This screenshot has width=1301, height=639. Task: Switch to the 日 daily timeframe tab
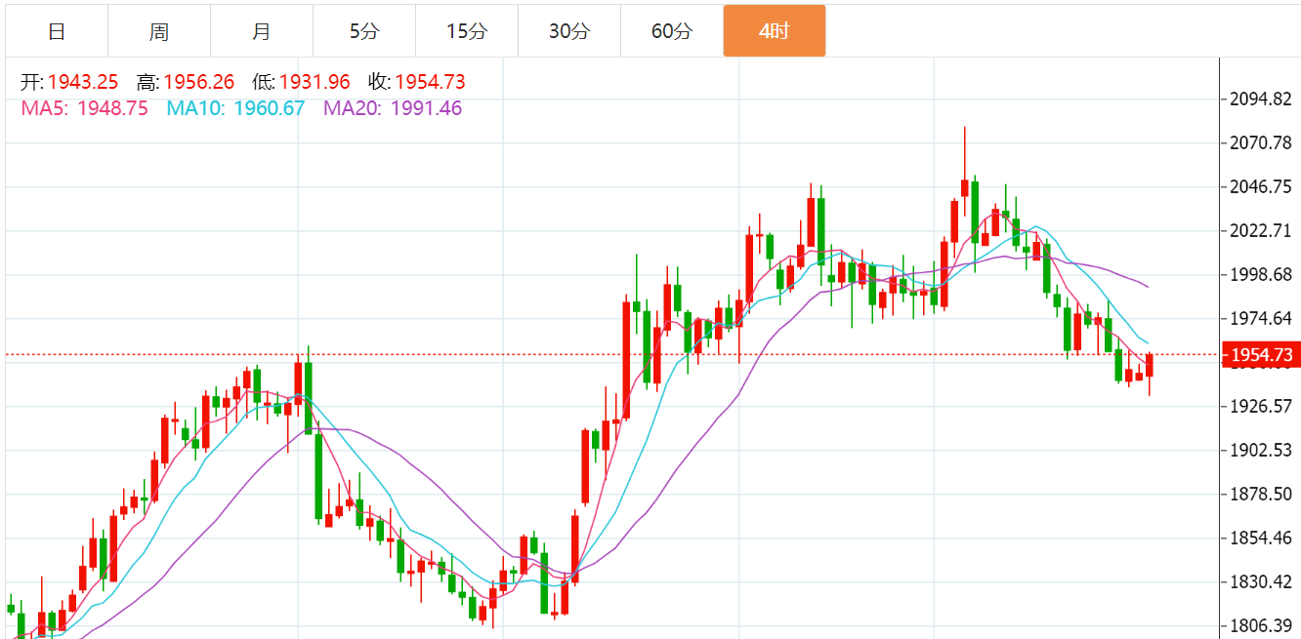click(57, 31)
